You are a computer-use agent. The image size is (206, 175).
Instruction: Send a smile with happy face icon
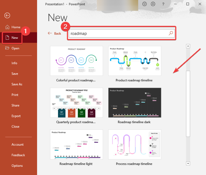(144, 4)
